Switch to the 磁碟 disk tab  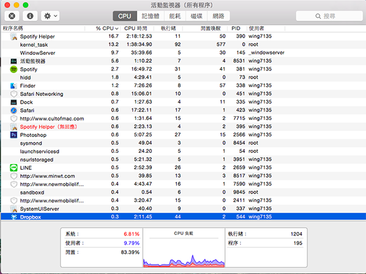coord(196,16)
